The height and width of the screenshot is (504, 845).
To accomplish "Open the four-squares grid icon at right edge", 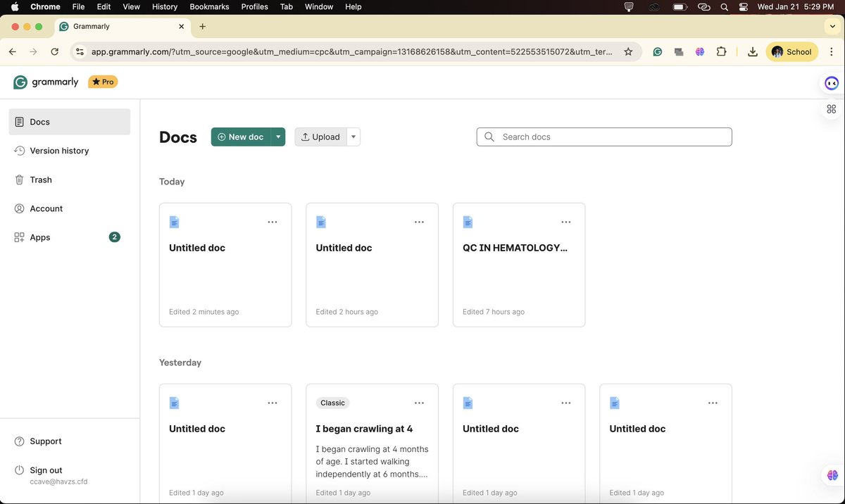I will coord(832,109).
